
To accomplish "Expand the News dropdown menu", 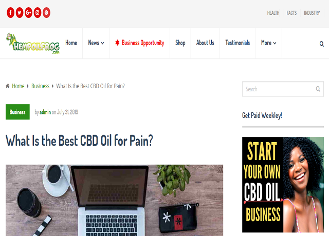I will (96, 43).
